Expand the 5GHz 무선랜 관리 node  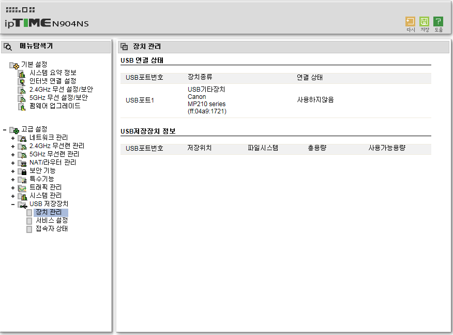(13, 155)
